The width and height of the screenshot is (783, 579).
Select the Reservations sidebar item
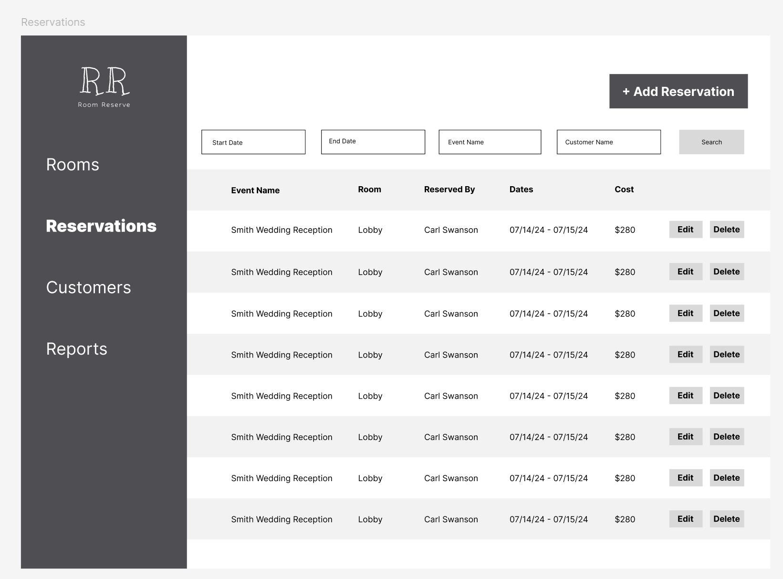101,226
